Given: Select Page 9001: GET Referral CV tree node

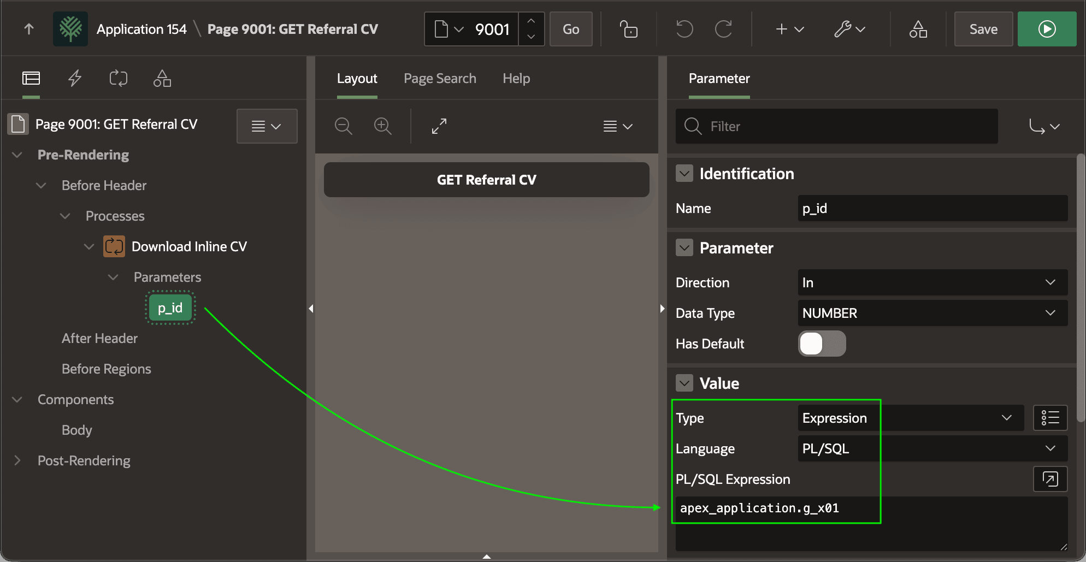Looking at the screenshot, I should pos(116,125).
